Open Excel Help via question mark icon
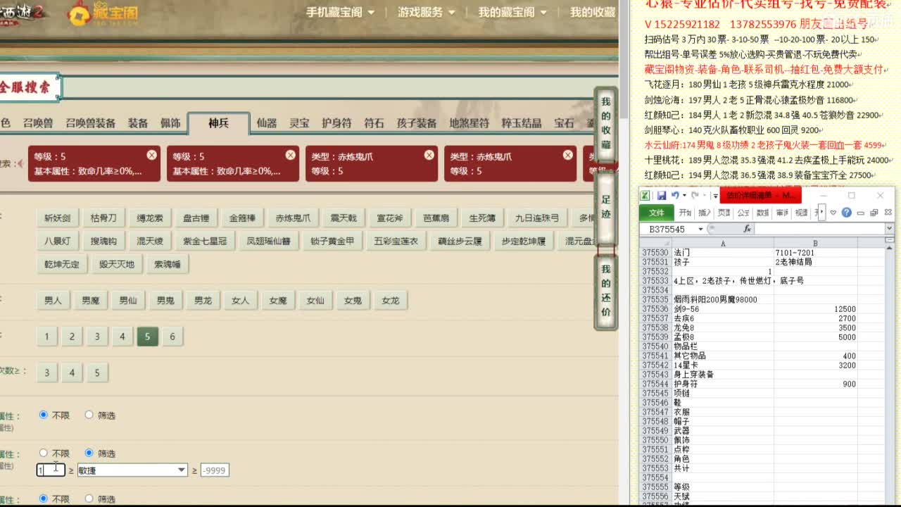901x507 pixels. [848, 212]
